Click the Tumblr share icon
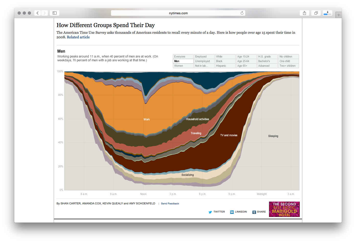356x243 pixels. pyautogui.click(x=254, y=212)
